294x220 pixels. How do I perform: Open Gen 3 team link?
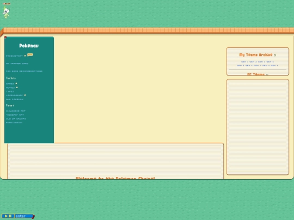coord(261,62)
